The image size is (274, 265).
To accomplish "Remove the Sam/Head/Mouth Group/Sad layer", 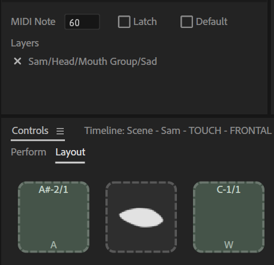I will coord(17,61).
